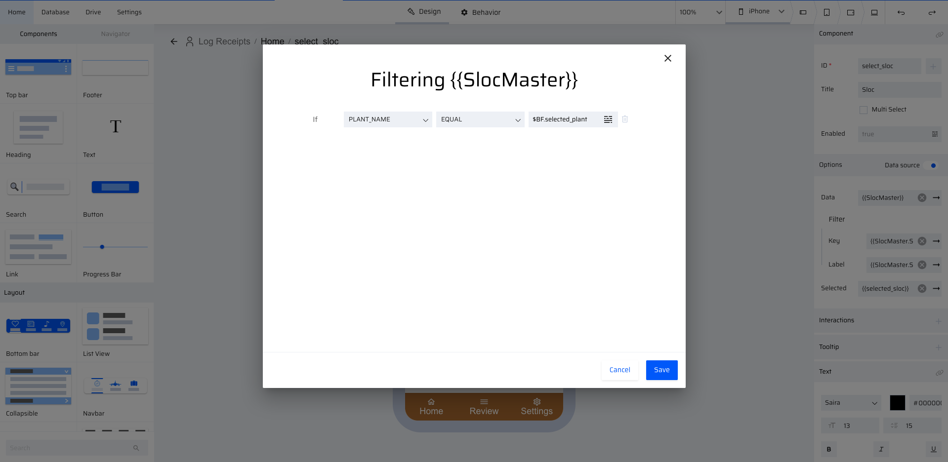
Task: Toggle italic text formatting
Action: [x=881, y=449]
